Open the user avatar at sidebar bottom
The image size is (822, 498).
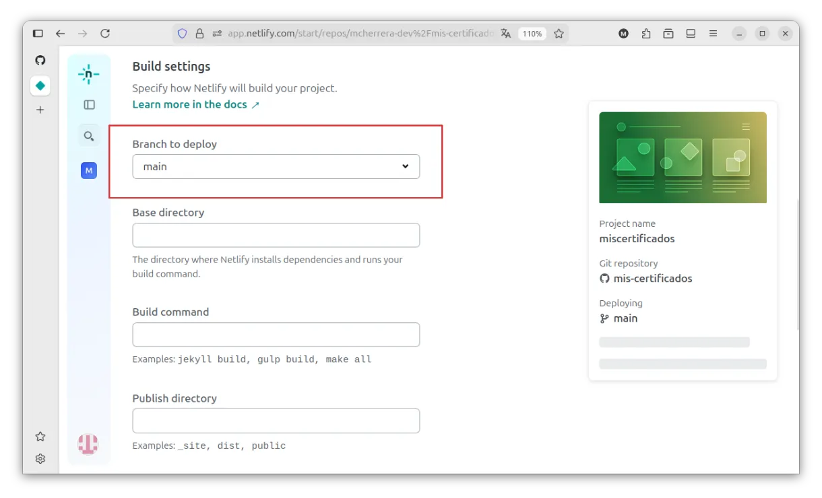click(88, 443)
